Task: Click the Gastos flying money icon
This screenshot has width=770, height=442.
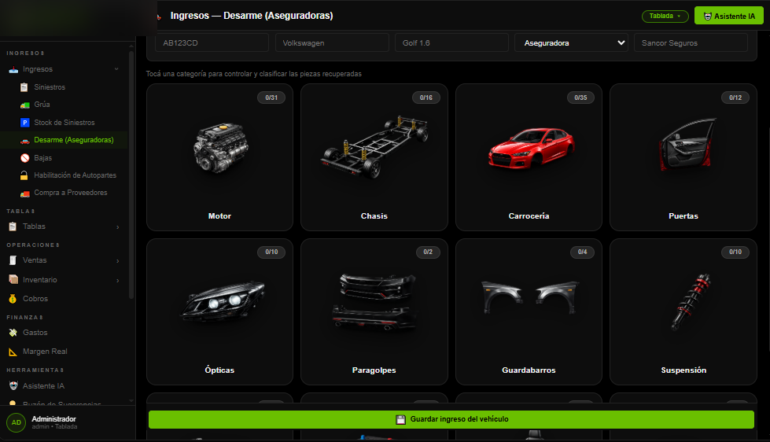Action: click(x=13, y=333)
